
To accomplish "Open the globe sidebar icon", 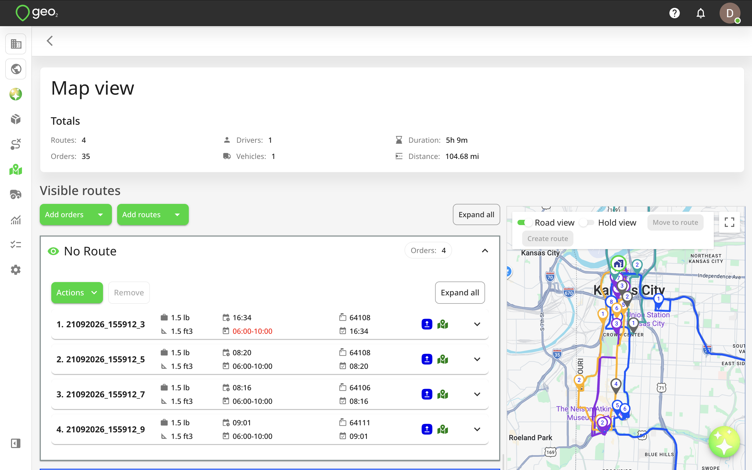I will (x=16, y=69).
